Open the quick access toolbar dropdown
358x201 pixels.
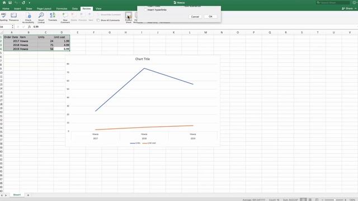30,3
